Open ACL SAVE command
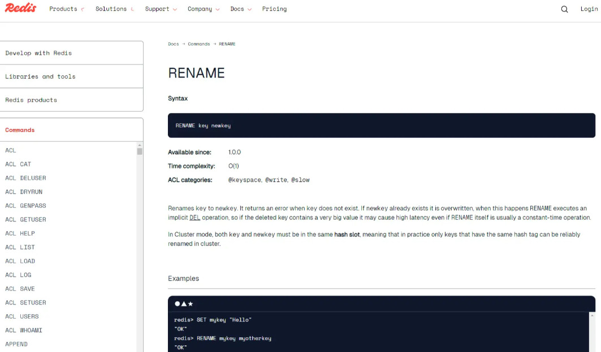 pyautogui.click(x=20, y=288)
